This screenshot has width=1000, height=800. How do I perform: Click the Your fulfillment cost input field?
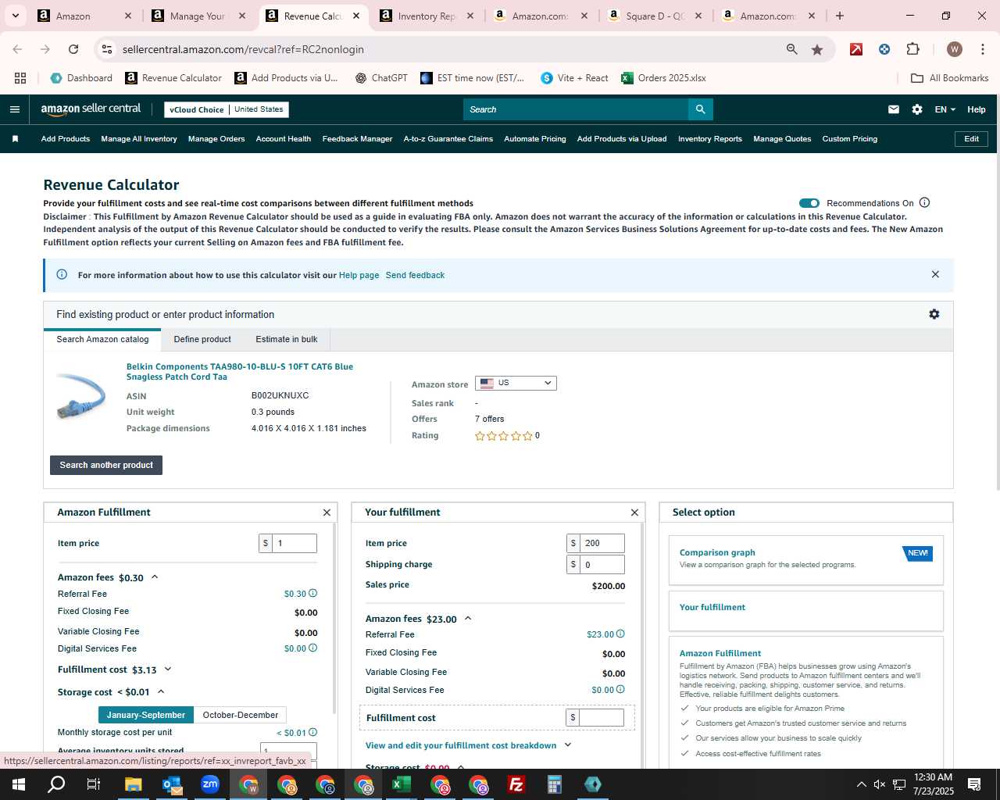602,717
